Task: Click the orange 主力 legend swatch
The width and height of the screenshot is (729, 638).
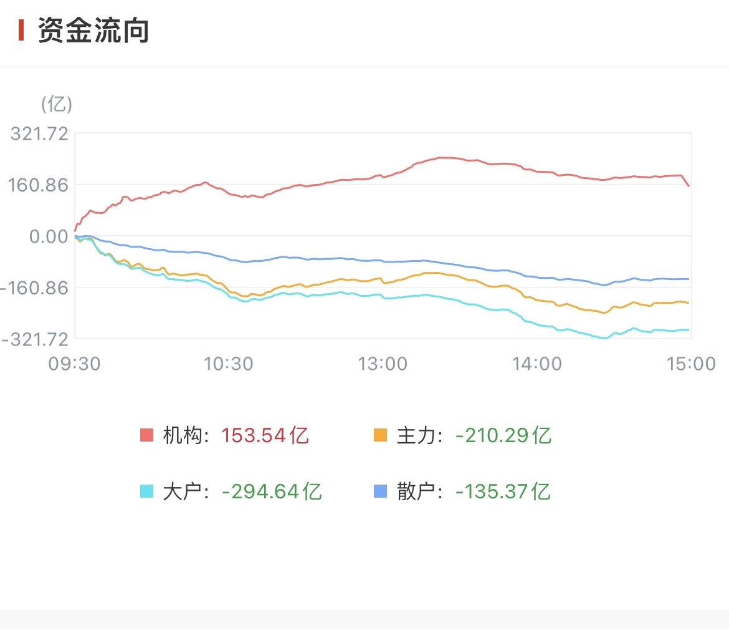Action: coord(380,435)
